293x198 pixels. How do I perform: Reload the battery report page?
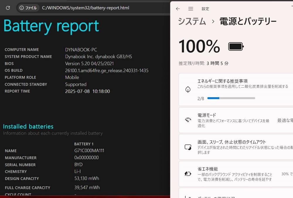pyautogui.click(x=8, y=8)
